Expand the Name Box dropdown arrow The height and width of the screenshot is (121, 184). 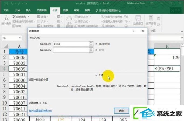point(20,38)
